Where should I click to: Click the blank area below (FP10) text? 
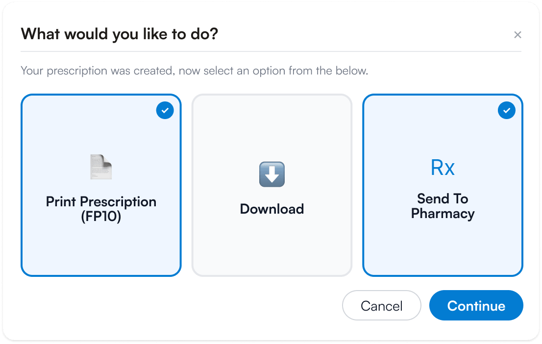point(101,249)
